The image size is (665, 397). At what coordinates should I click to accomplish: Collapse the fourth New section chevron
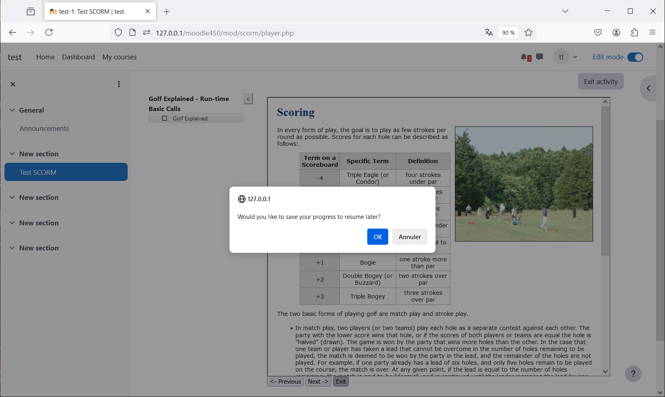click(12, 223)
